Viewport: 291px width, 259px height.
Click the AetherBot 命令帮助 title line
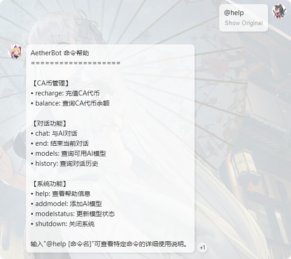point(60,53)
